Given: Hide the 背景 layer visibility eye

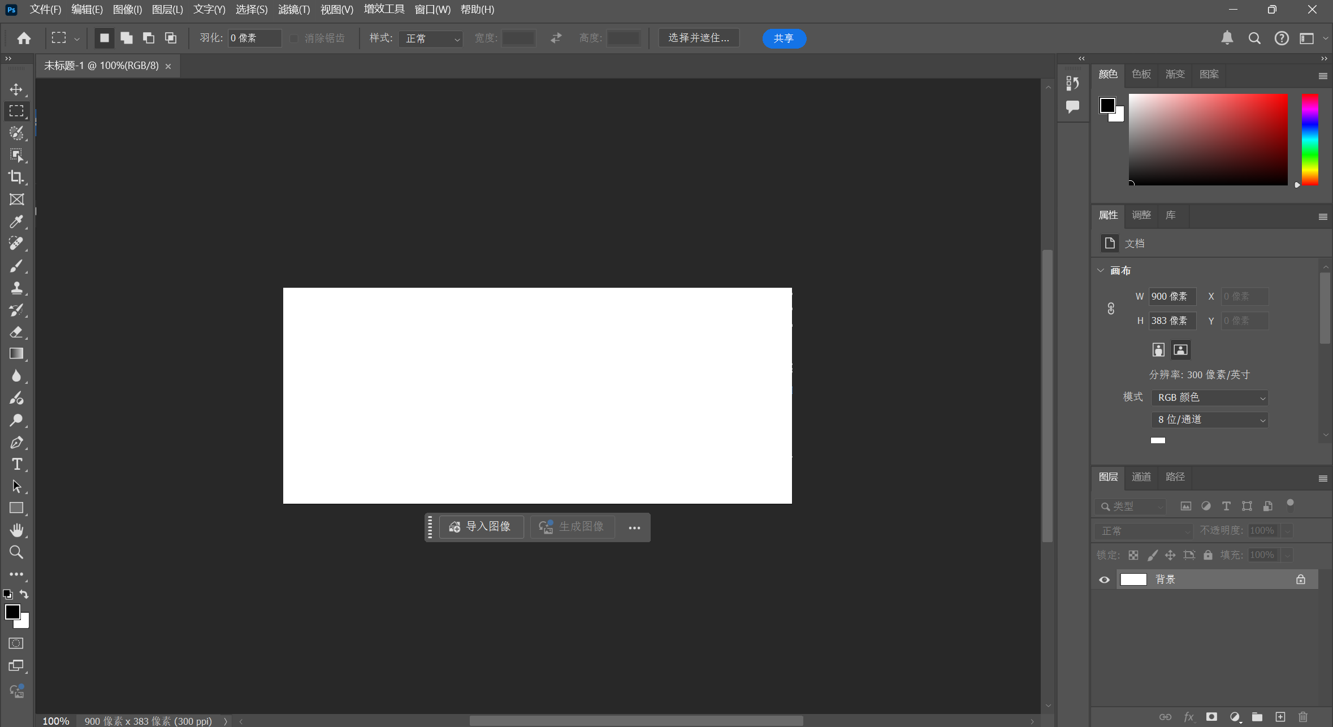Looking at the screenshot, I should pyautogui.click(x=1103, y=579).
